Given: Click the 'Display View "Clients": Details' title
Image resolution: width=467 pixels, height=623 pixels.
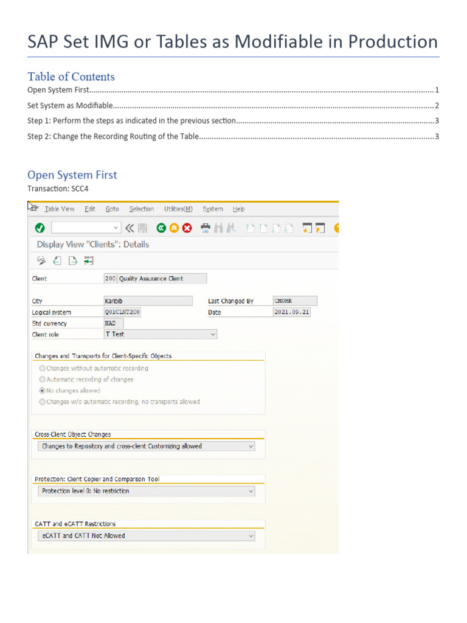Looking at the screenshot, I should [x=93, y=245].
